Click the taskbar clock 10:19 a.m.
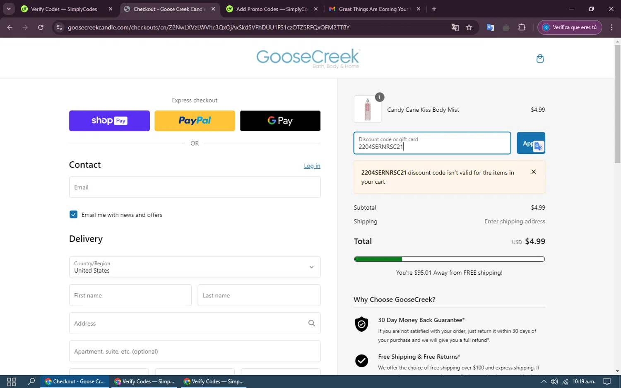This screenshot has height=388, width=621. point(584,381)
